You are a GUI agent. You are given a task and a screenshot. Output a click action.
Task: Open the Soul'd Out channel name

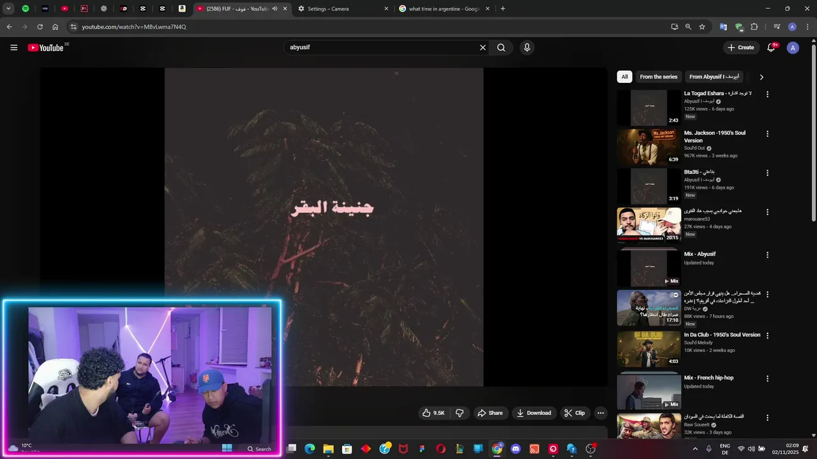[694, 149]
